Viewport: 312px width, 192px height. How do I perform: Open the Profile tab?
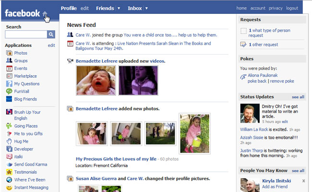pos(69,8)
